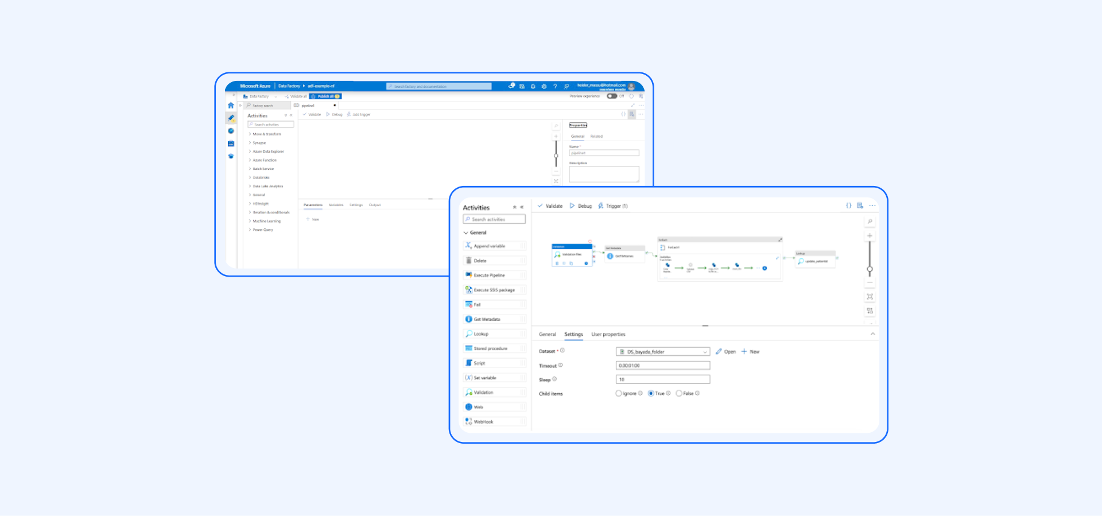Click the Publish all button

[326, 96]
